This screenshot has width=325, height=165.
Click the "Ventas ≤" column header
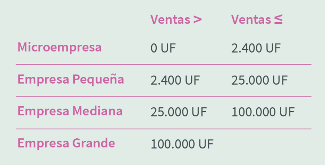click(257, 19)
